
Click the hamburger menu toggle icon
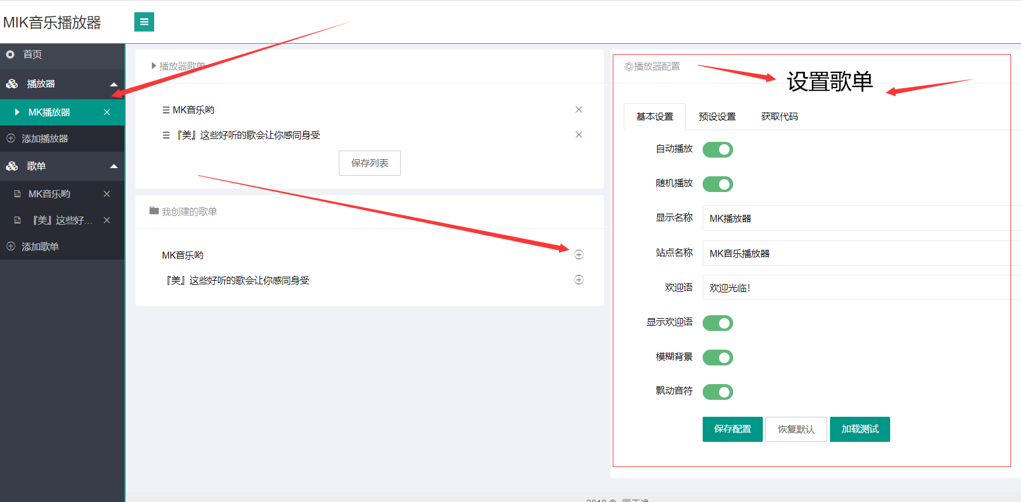144,22
